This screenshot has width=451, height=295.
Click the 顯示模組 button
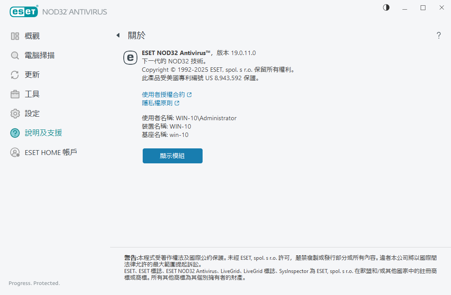point(172,156)
